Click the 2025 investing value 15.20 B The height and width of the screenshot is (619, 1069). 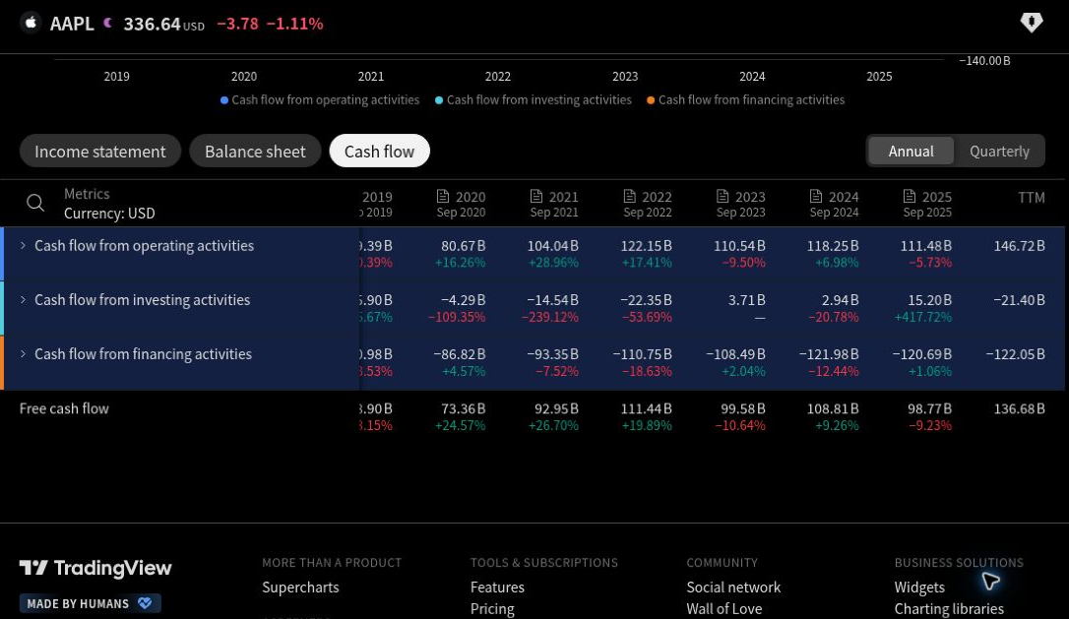930,300
